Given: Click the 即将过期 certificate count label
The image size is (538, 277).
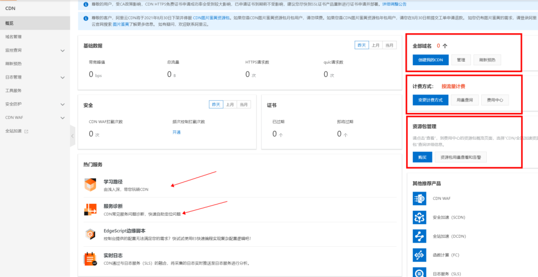Looking at the screenshot, I should coord(345,121).
